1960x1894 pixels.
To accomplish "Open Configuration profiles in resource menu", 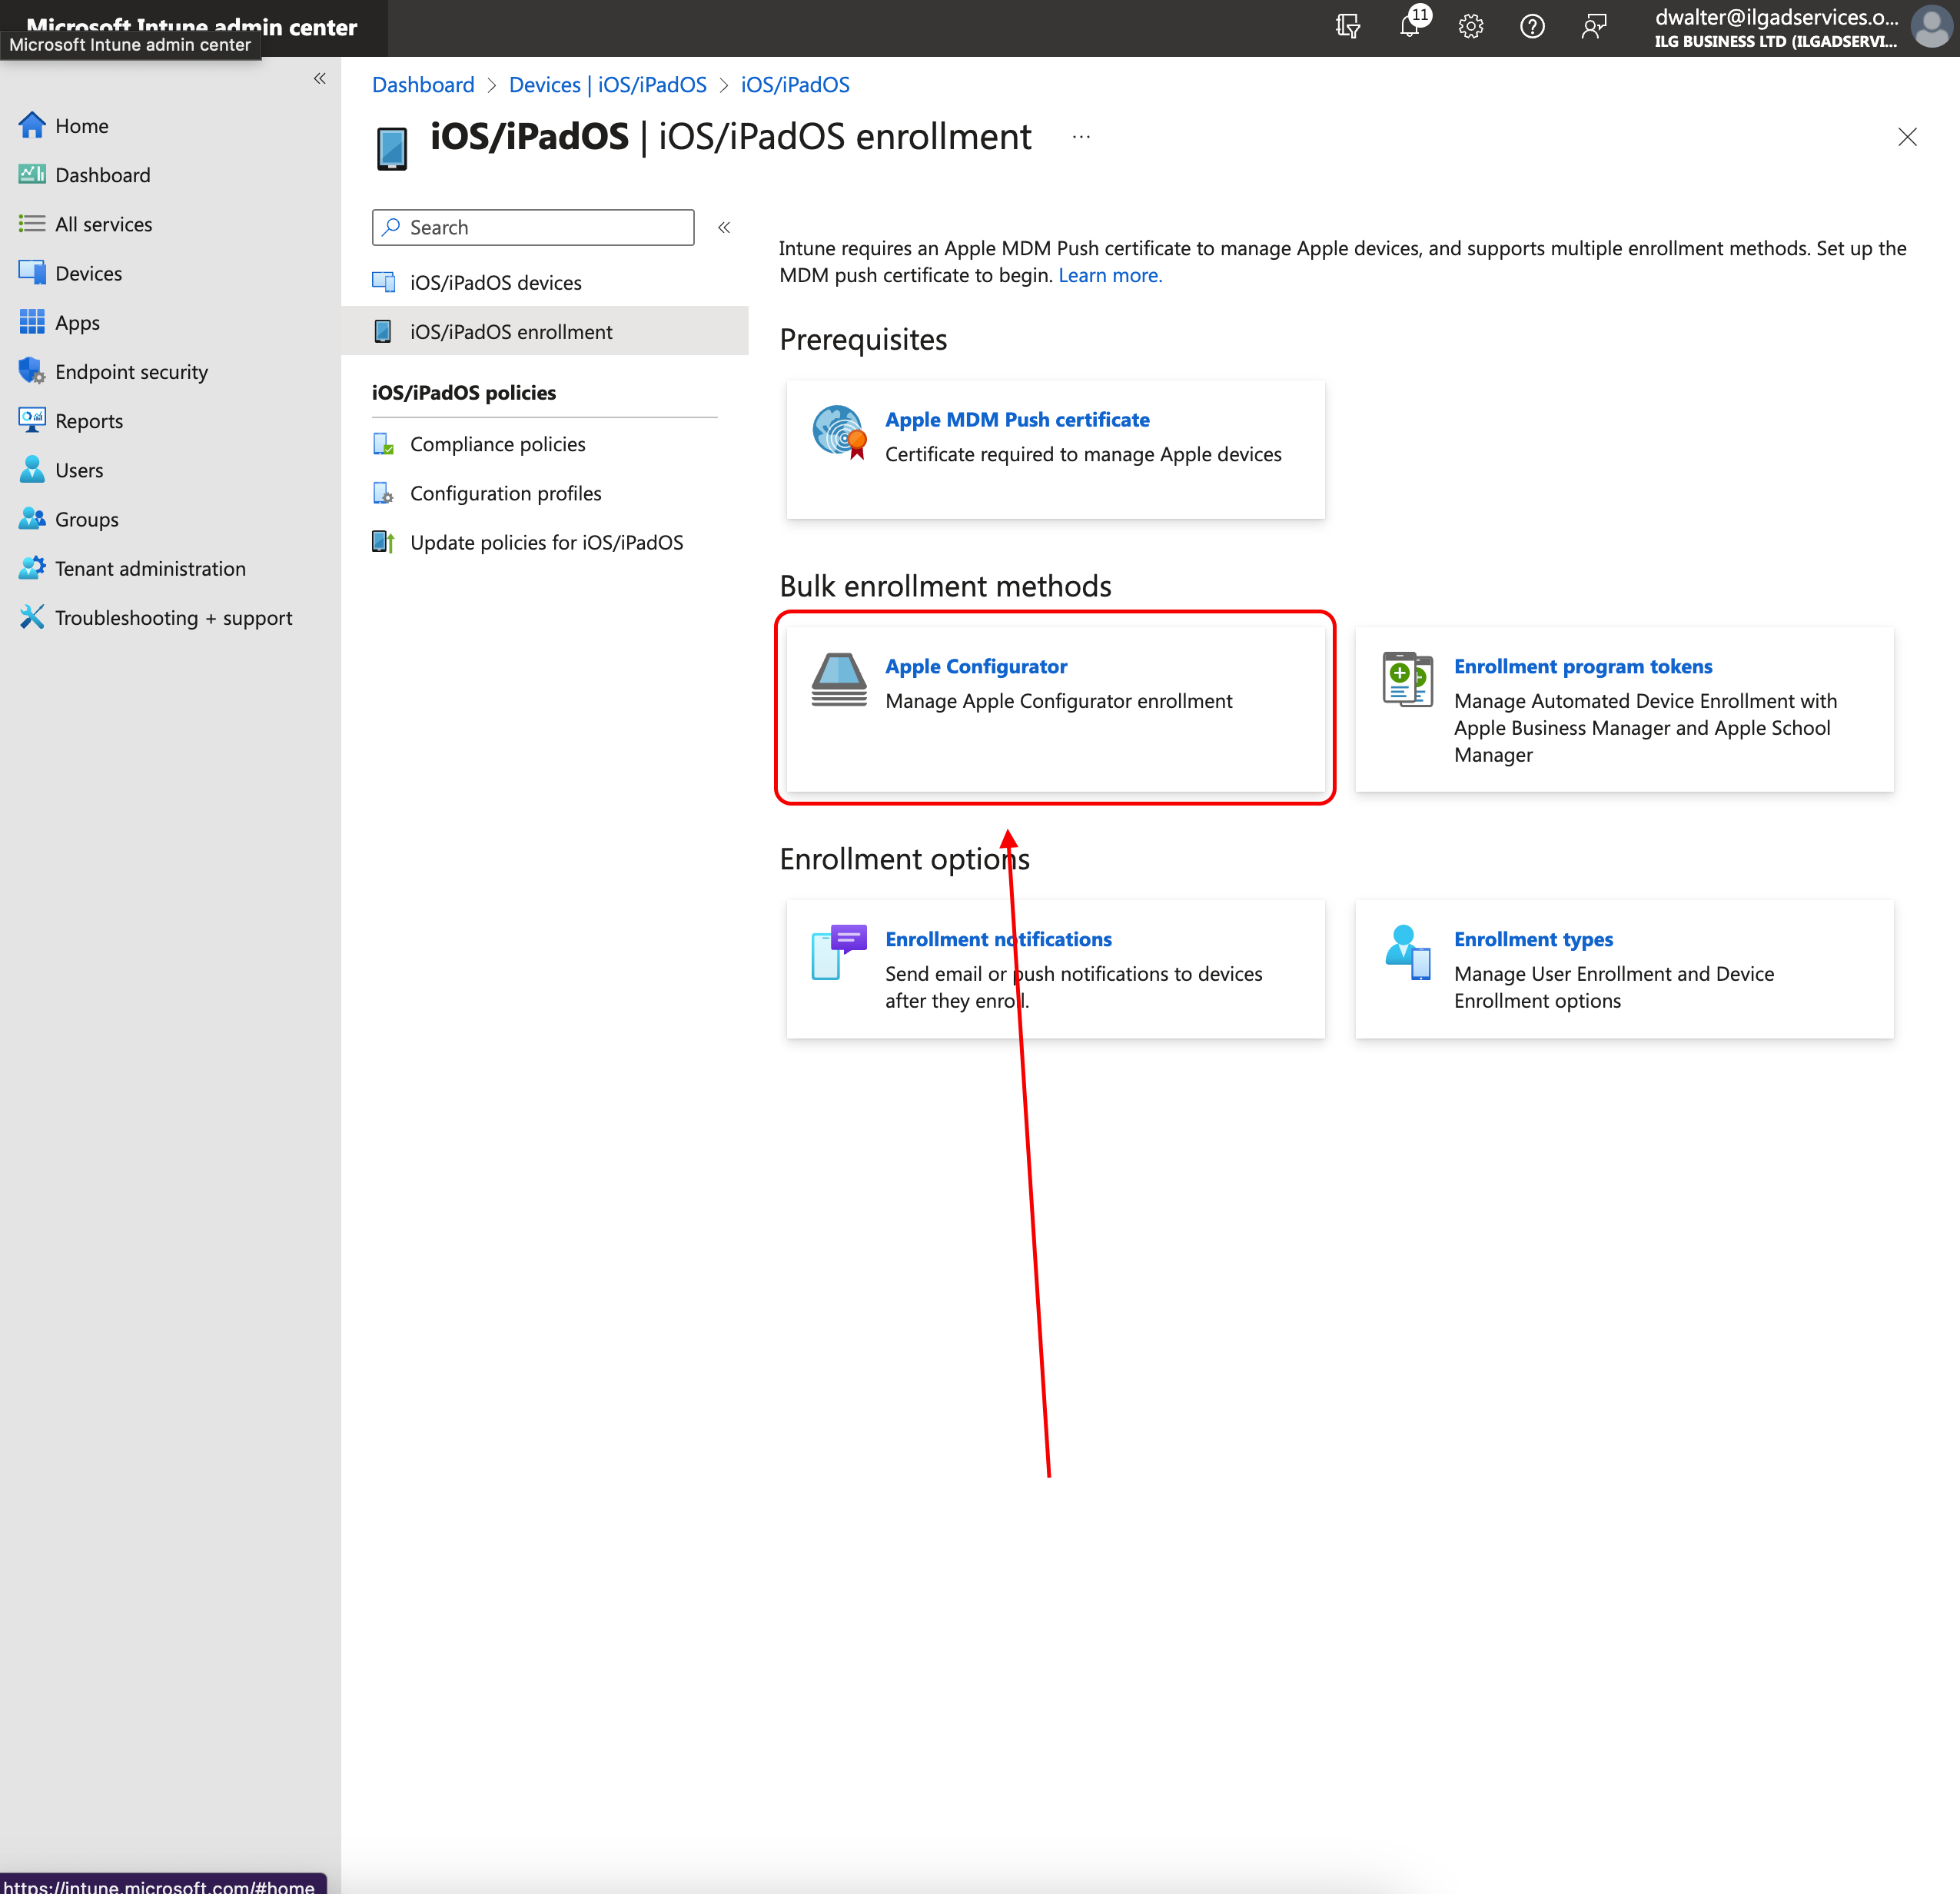I will [x=505, y=493].
